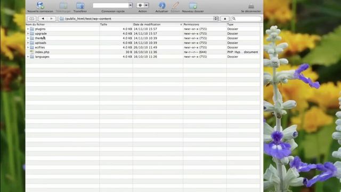Image resolution: width=341 pixels, height=192 pixels.
Task: Expand the languages folder
Action: [28, 57]
